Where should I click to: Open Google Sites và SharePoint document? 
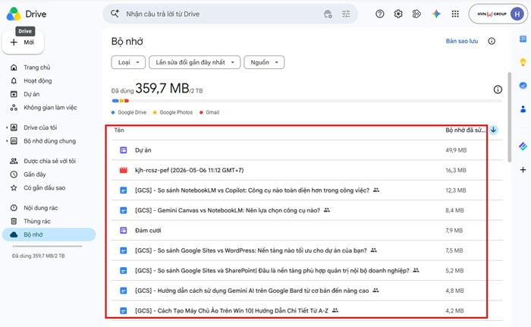306,270
